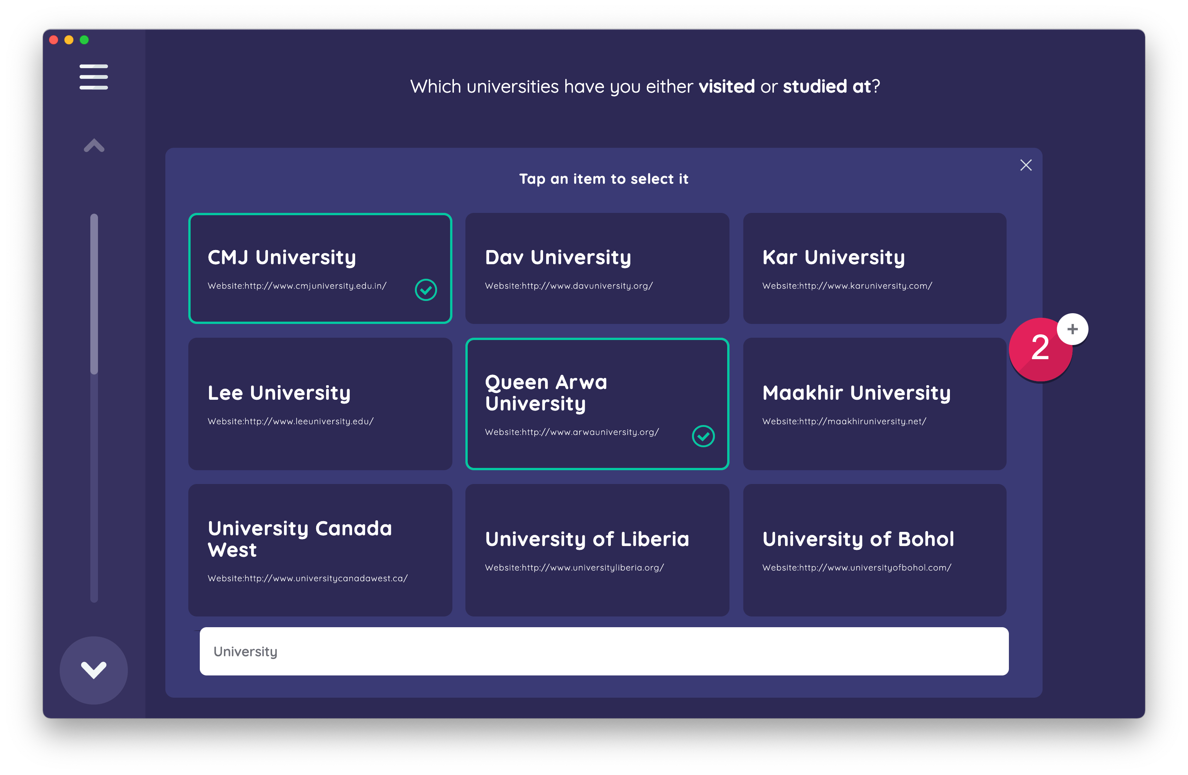Viewport: 1188px width, 775px height.
Task: Click the green macOS fullscreen button
Action: click(84, 40)
